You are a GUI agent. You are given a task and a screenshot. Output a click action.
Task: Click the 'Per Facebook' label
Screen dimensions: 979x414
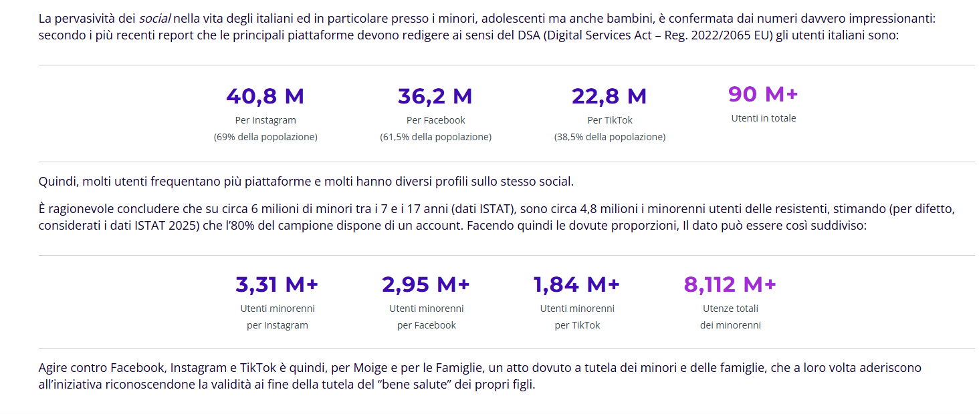pos(435,120)
